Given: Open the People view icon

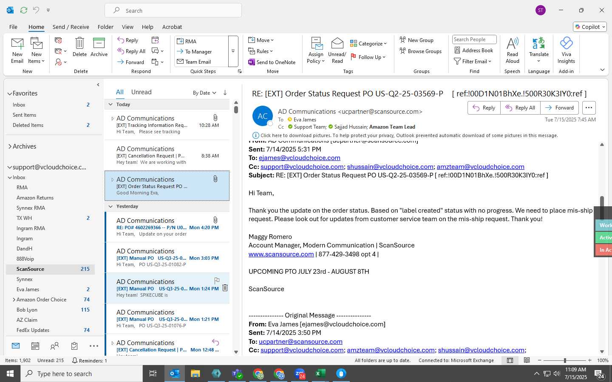Looking at the screenshot, I should click(54, 346).
